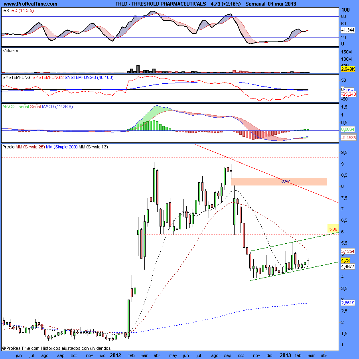Click the yellow 5'88 price annotation
Viewport: 359px width, 359px height.
(332, 229)
